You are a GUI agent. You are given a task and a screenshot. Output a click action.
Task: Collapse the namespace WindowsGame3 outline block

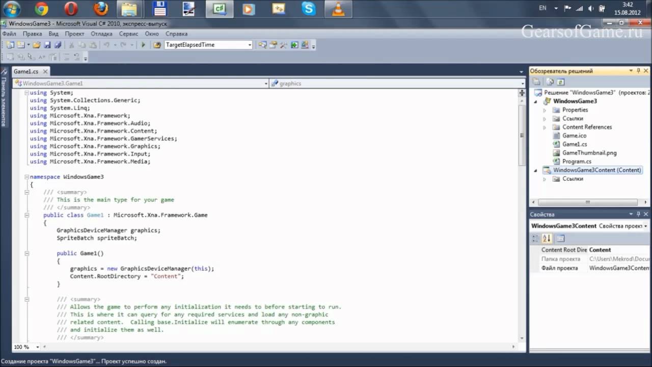[26, 177]
